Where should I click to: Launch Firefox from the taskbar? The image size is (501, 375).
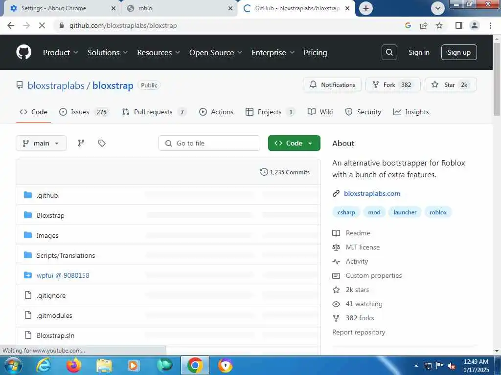pos(74,365)
